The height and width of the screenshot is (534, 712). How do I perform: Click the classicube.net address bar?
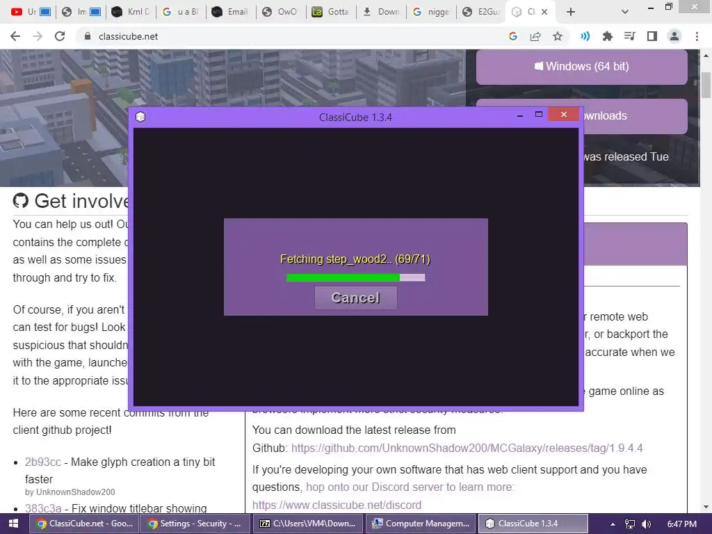pyautogui.click(x=291, y=36)
